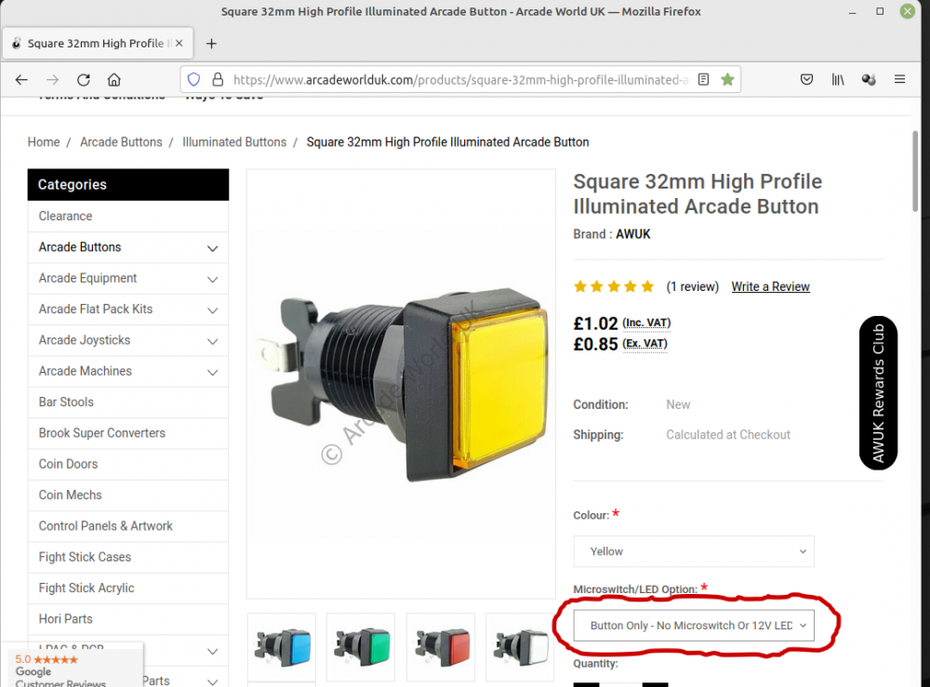The image size is (930, 687).
Task: Open the Colour dropdown showing Yellow
Action: click(x=694, y=551)
